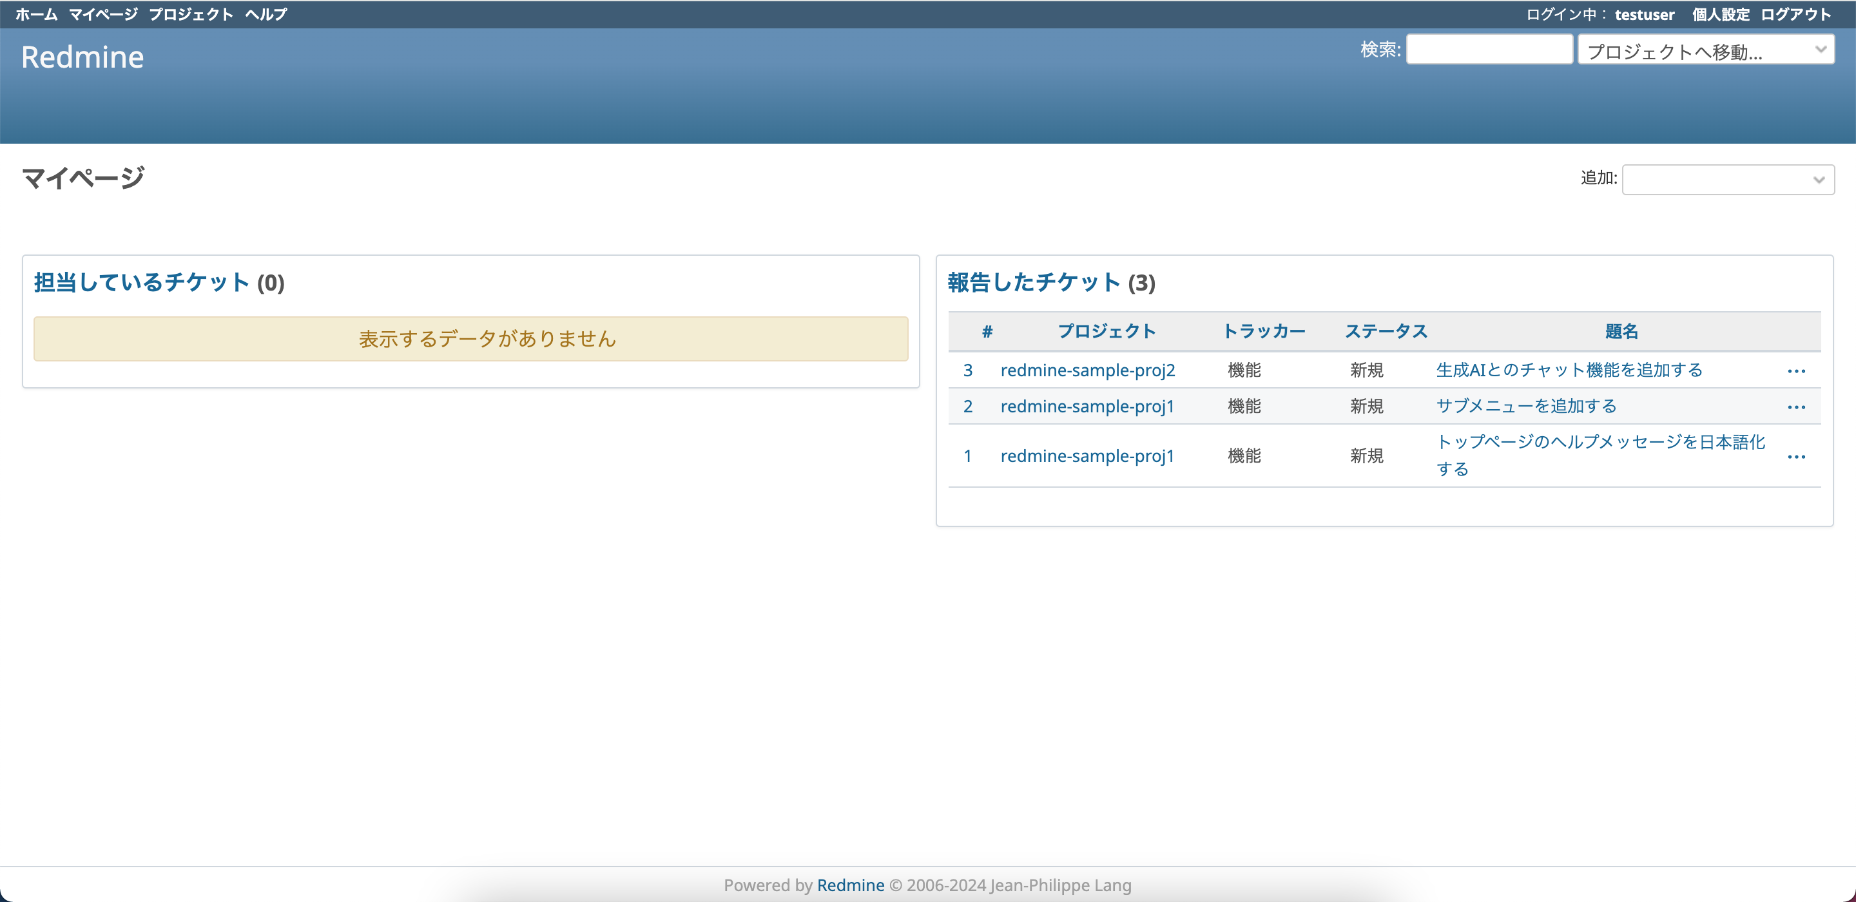Screen dimensions: 1856x902
Task: Expand the プロジェクトへ移動 dropdown
Action: click(x=1705, y=50)
